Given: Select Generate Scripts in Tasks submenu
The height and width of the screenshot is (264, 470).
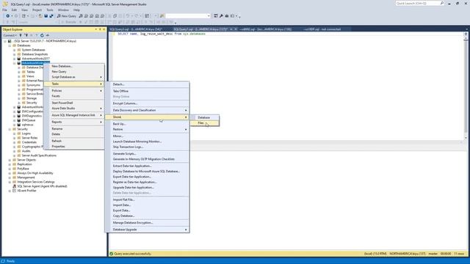Looking at the screenshot, I should tap(147, 153).
